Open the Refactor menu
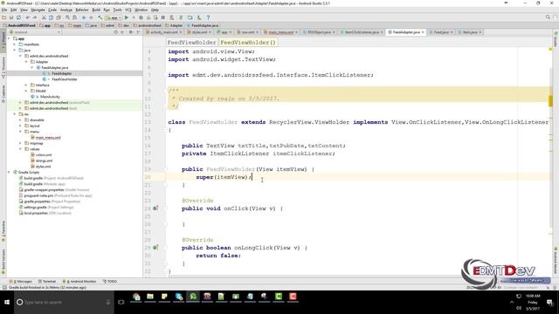 pyautogui.click(x=82, y=10)
